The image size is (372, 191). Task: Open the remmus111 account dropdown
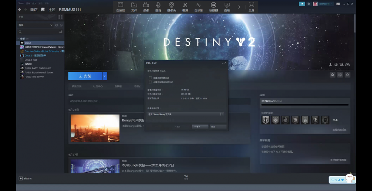(323, 4)
